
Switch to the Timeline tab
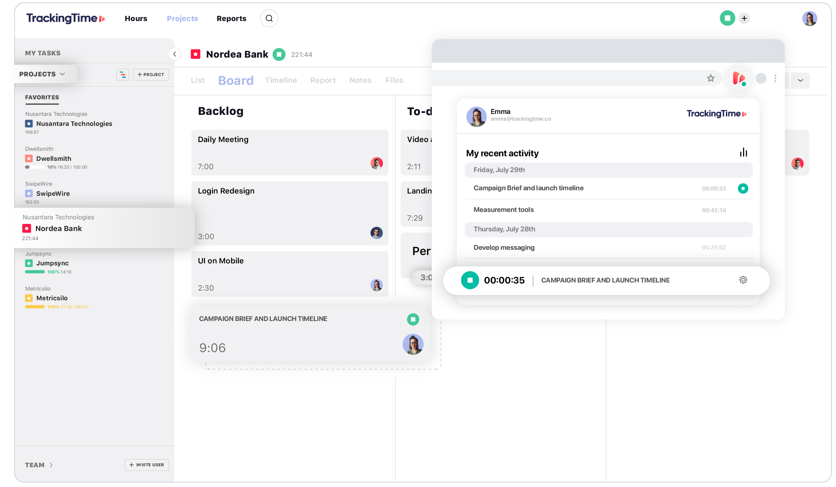(x=281, y=79)
